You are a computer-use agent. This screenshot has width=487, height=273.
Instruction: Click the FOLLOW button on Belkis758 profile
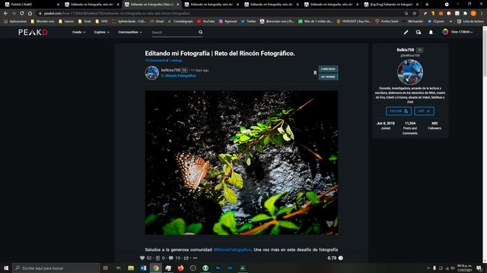point(399,111)
